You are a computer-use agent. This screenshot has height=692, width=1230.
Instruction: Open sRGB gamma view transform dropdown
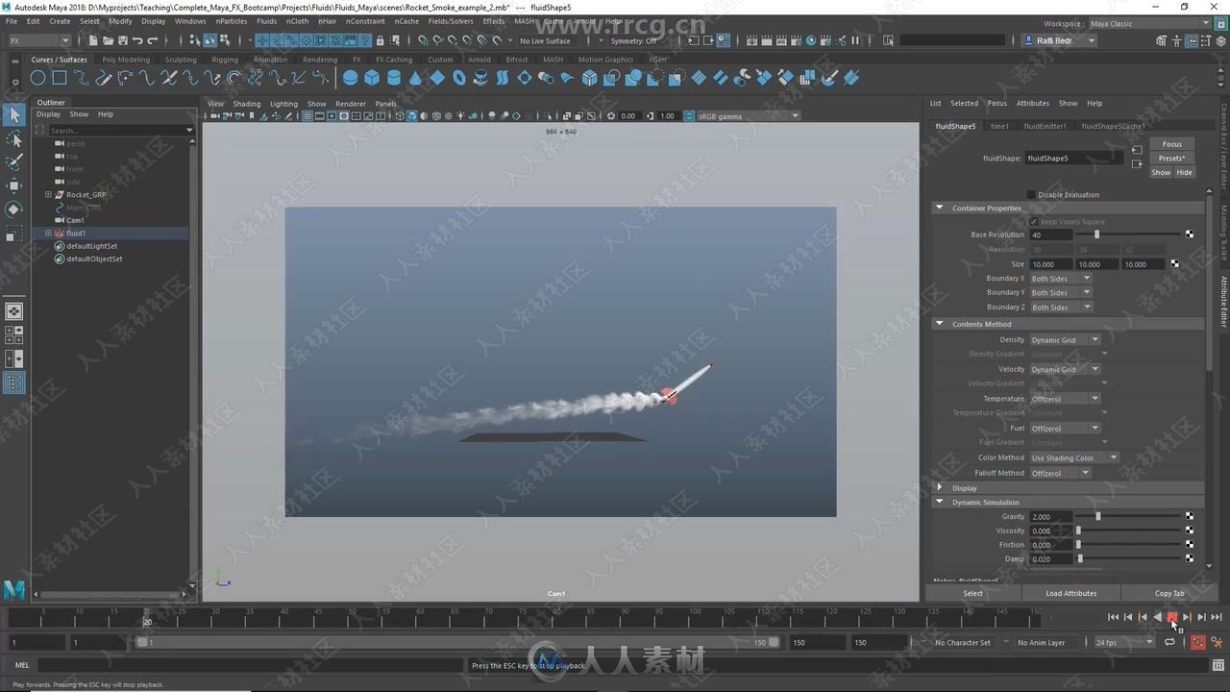click(748, 115)
